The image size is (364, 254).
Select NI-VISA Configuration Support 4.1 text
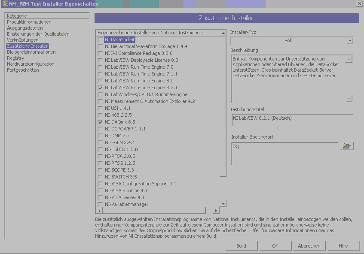(140, 184)
